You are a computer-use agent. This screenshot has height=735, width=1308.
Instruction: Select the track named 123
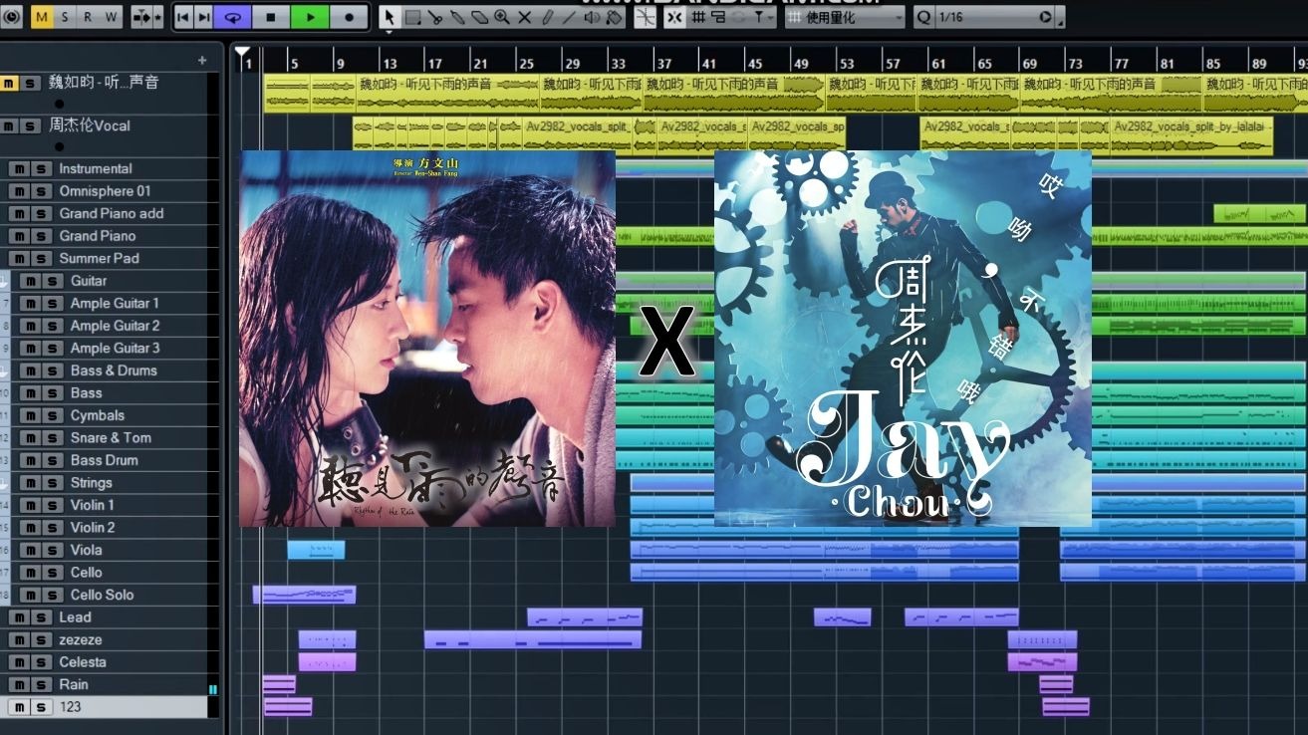70,707
